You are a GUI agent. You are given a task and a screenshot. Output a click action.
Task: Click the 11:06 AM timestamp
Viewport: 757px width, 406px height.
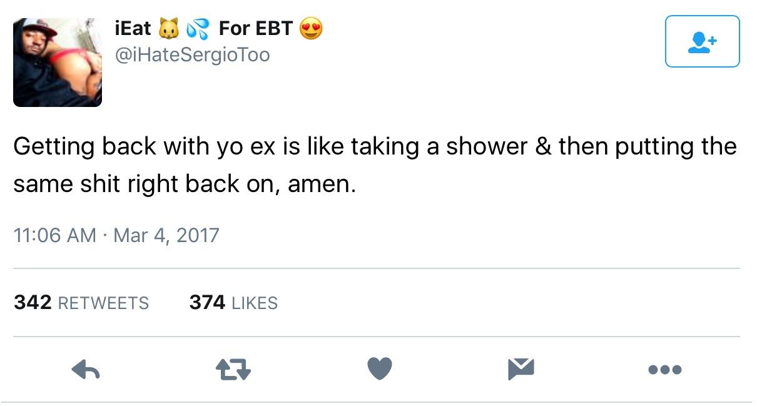54,236
